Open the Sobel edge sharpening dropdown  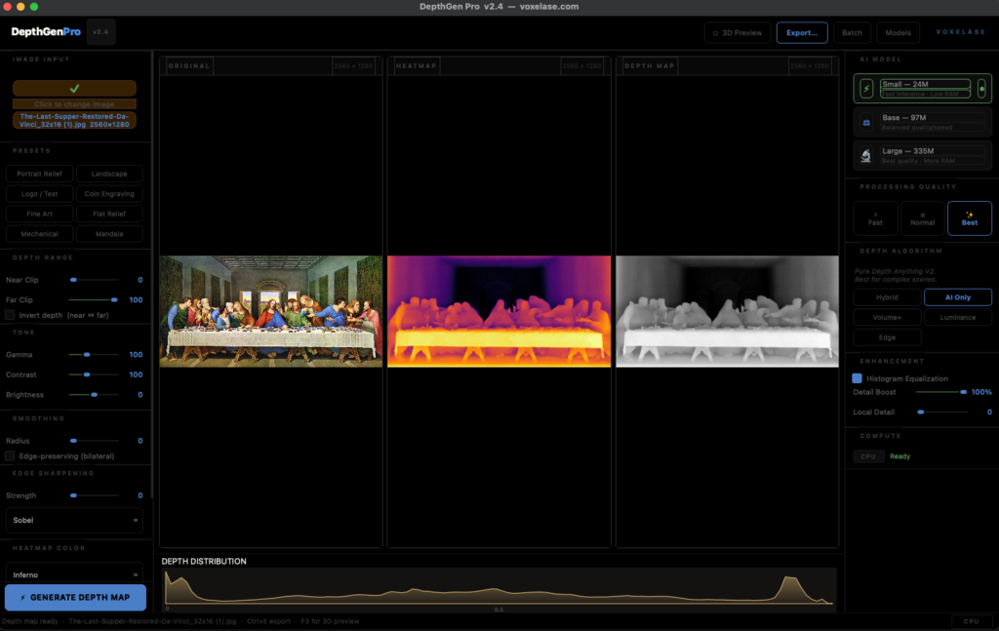coord(74,520)
